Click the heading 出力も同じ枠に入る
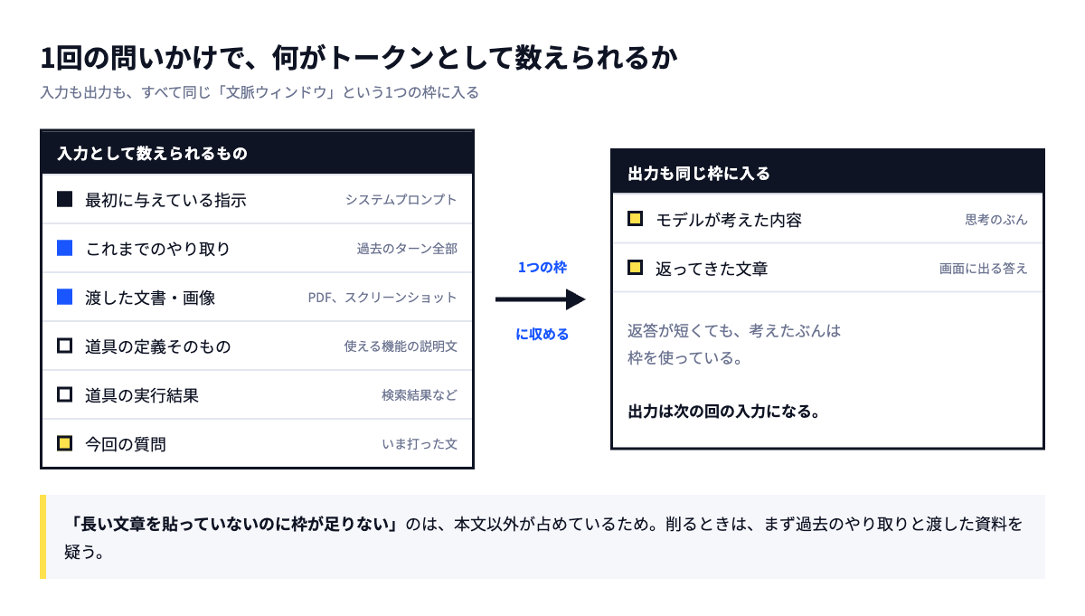The image size is (1085, 616). click(x=699, y=174)
